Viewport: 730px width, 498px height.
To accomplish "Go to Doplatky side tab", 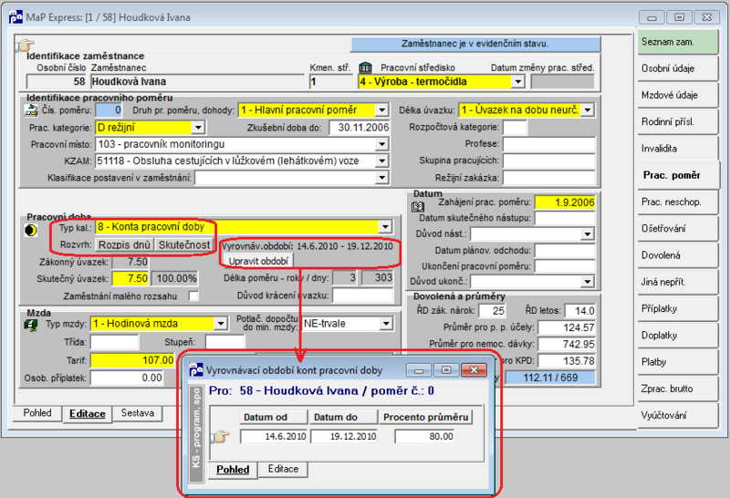I will [x=678, y=335].
